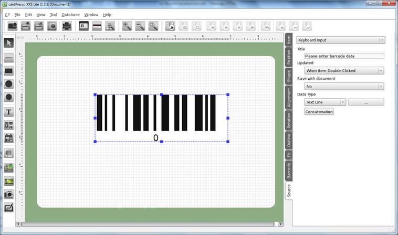Add a database record
Viewport: 398px width, 235px height.
pyautogui.click(x=280, y=26)
